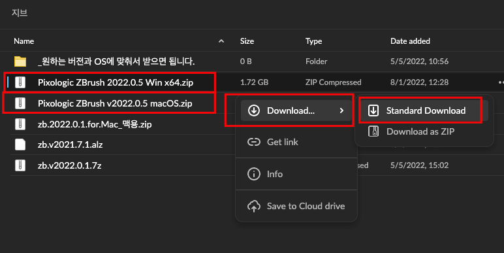Open Info from the context menu
The width and height of the screenshot is (504, 253).
[296, 174]
